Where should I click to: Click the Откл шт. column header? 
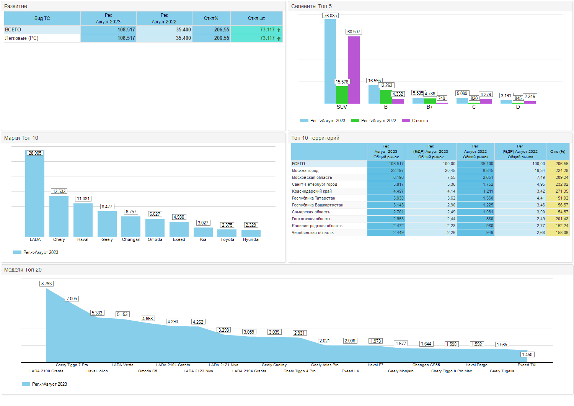point(256,18)
